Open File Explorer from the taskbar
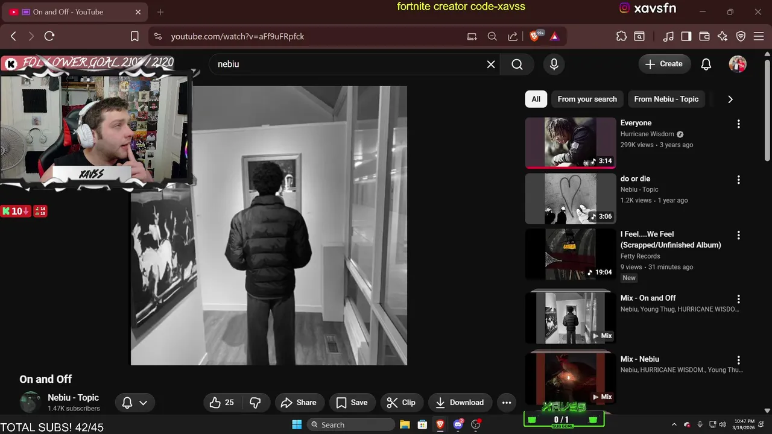The image size is (772, 434). click(405, 424)
